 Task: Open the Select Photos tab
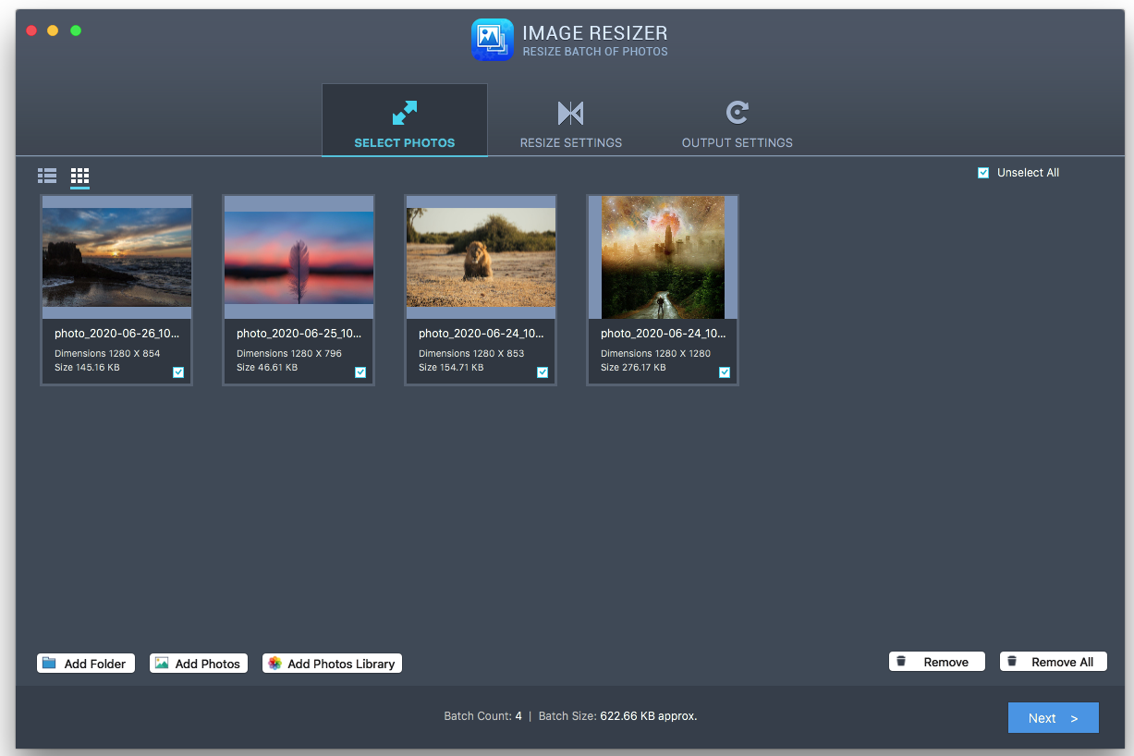click(x=405, y=120)
